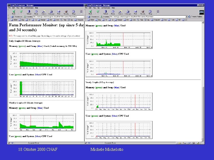The image size is (214, 160).
Task: Open the Eng bookmark folder in left window
Action: coord(21,20)
